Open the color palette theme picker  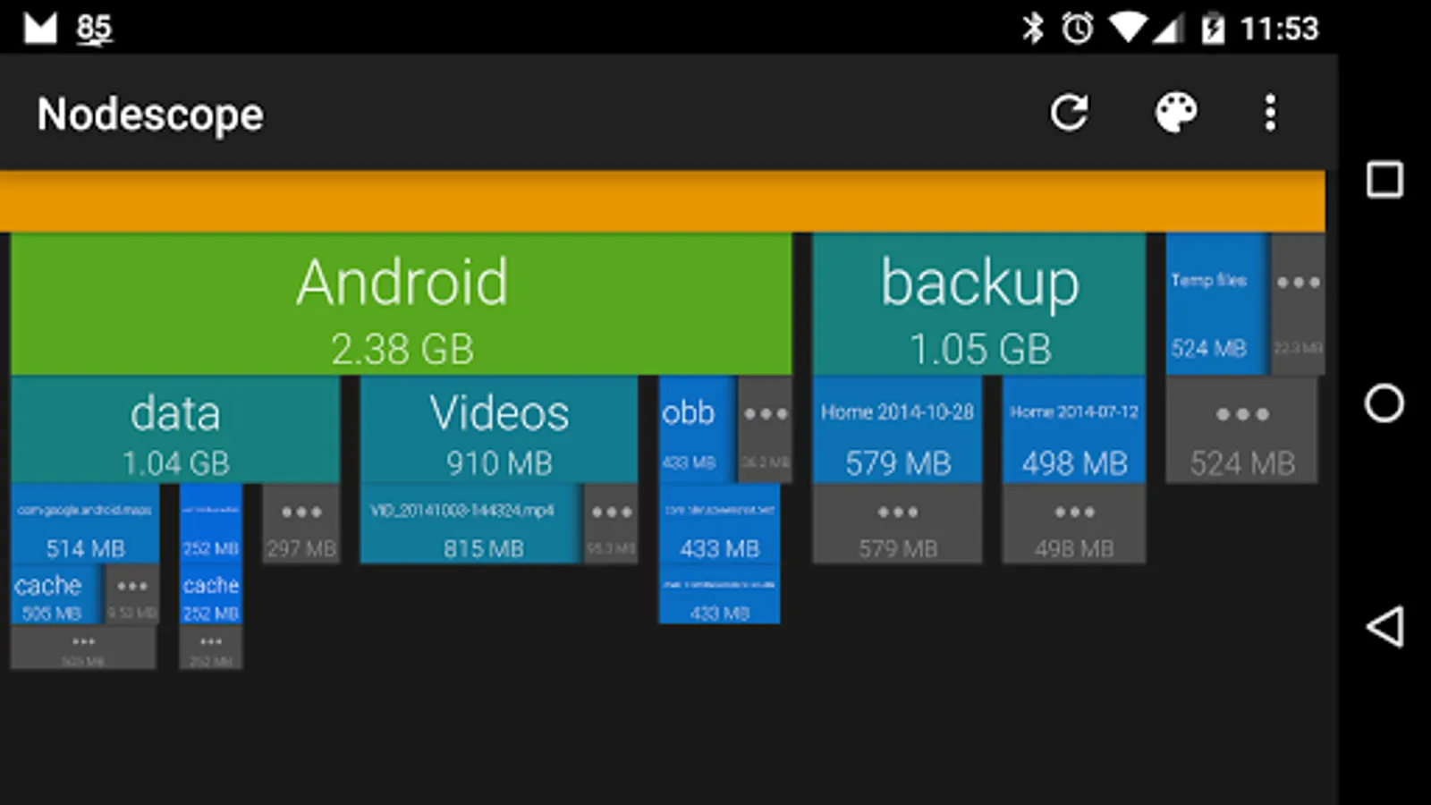click(x=1175, y=113)
